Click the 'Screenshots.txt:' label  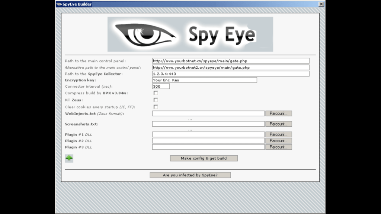coord(81,124)
